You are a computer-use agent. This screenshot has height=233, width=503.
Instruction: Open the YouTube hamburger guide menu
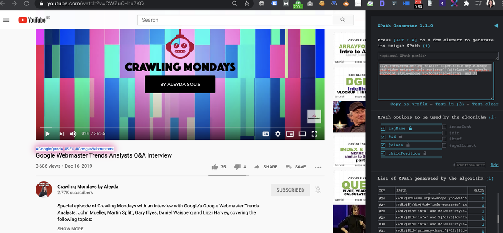click(6, 20)
